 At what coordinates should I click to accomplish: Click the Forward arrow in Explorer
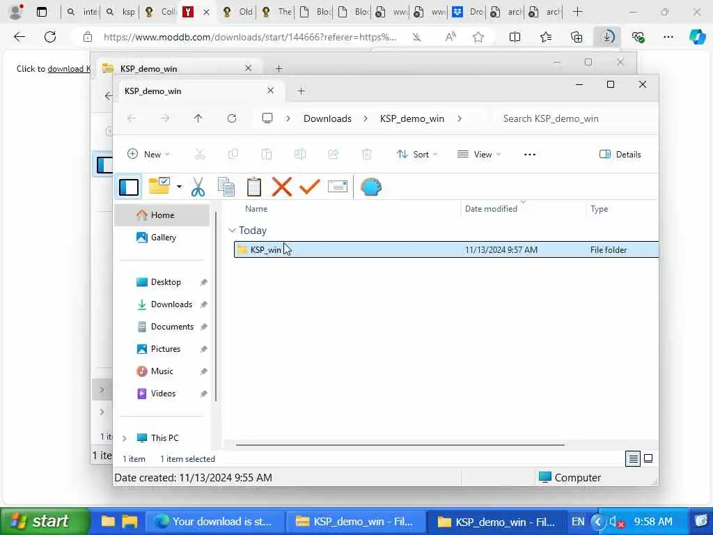(x=165, y=118)
